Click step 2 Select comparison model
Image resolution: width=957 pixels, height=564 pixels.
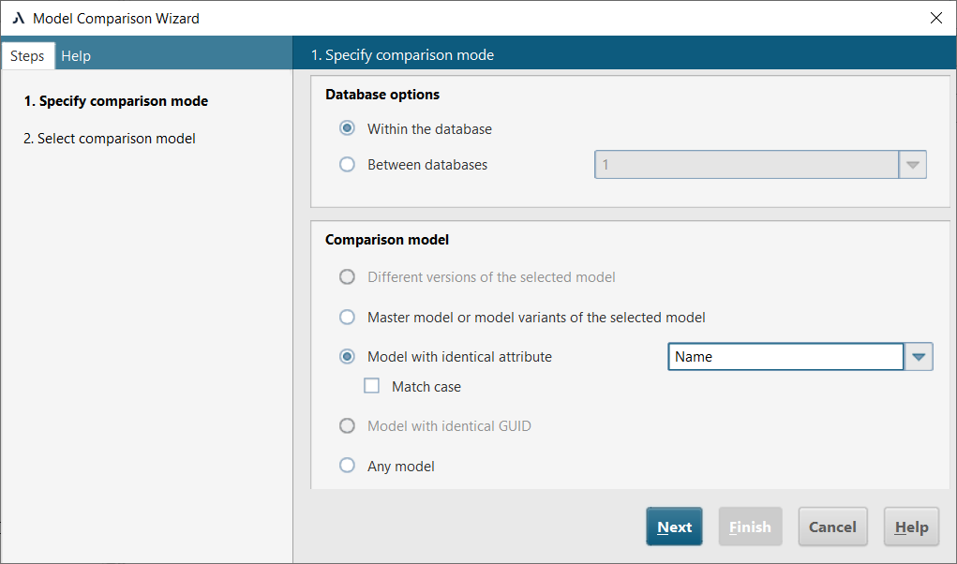[x=111, y=138]
